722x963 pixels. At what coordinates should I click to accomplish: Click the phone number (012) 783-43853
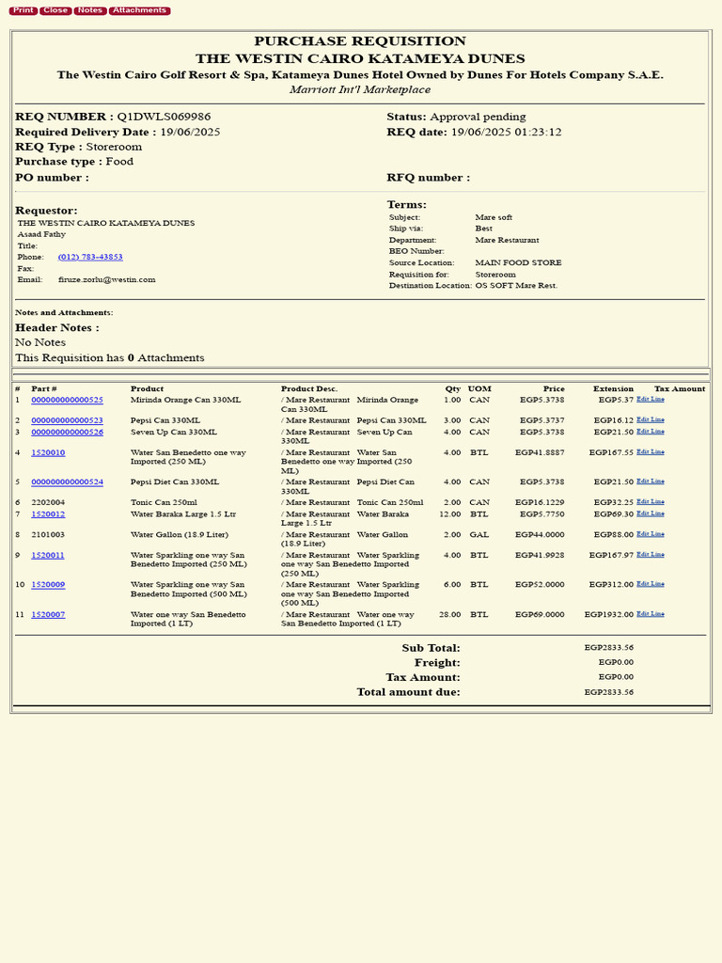coord(90,257)
